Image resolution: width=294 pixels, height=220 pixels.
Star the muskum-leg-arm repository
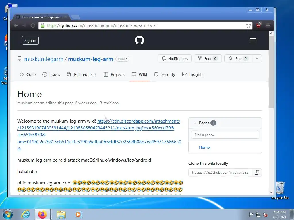tap(238, 58)
